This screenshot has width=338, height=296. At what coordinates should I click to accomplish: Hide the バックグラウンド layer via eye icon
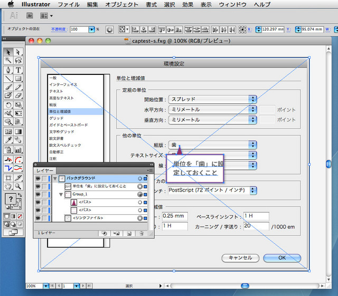click(x=38, y=178)
